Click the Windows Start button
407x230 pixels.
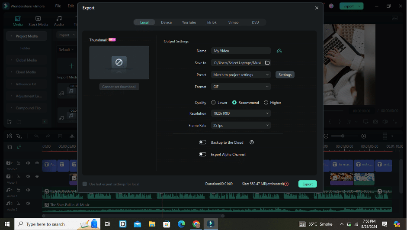(7, 224)
